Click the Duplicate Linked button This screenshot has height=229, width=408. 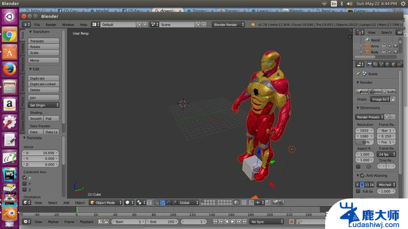pyautogui.click(x=43, y=84)
